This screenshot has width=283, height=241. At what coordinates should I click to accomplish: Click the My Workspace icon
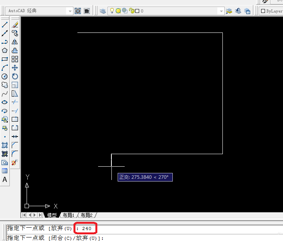point(87,11)
